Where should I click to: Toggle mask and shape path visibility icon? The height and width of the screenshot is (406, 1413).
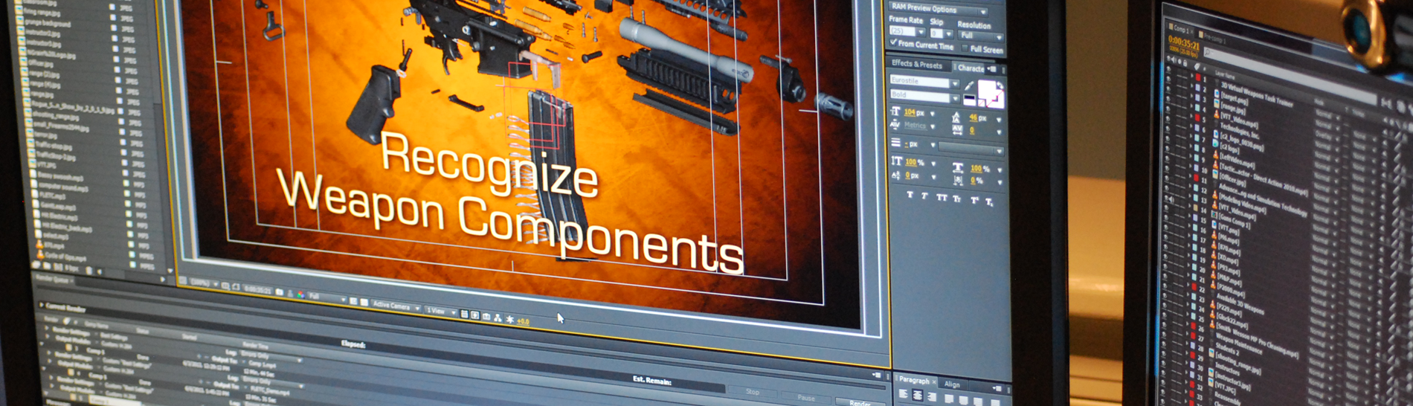[x=236, y=287]
